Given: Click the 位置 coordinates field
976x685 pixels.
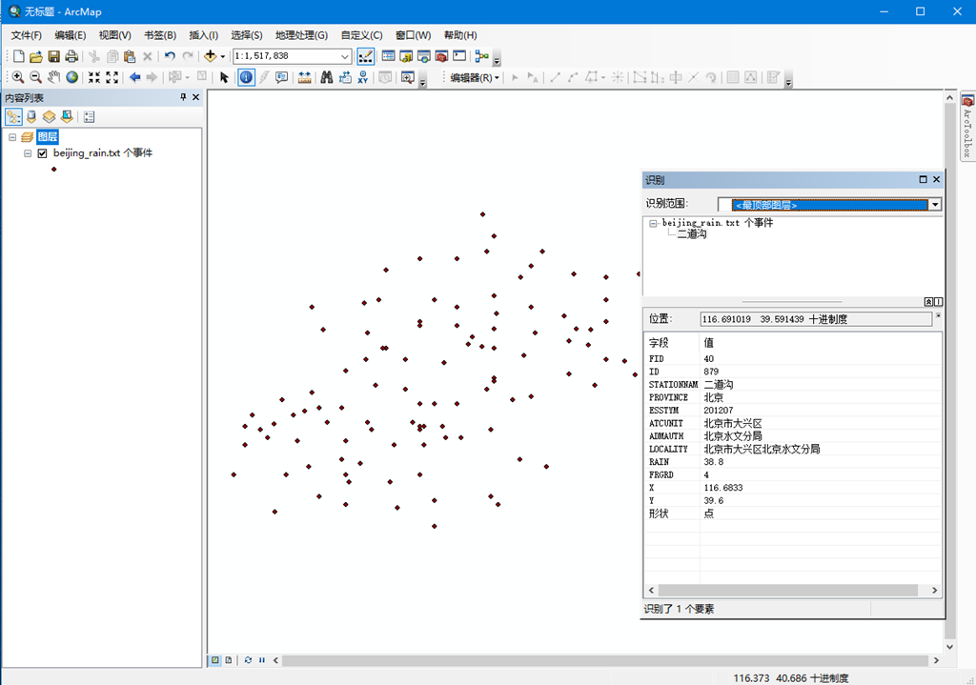Looking at the screenshot, I should pos(816,319).
